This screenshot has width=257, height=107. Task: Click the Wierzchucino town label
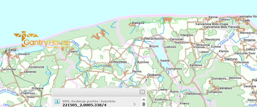pyautogui.click(x=154, y=39)
